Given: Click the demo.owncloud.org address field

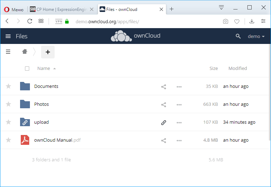Looking at the screenshot, I should [x=107, y=21].
